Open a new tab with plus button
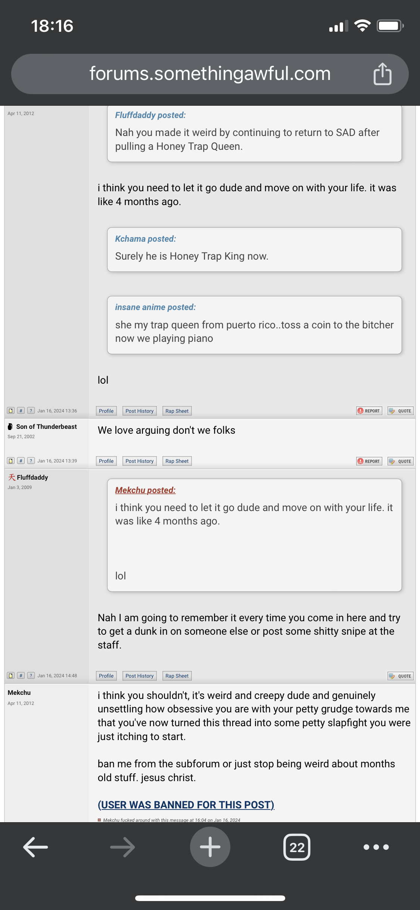The width and height of the screenshot is (420, 910). (210, 847)
